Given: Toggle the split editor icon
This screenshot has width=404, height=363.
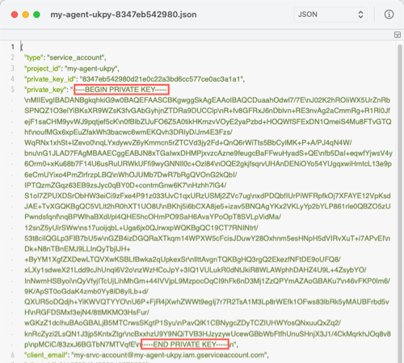Looking at the screenshot, I should [x=398, y=35].
